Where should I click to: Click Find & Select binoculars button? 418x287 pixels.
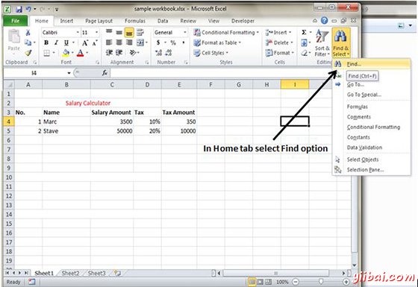coord(340,43)
